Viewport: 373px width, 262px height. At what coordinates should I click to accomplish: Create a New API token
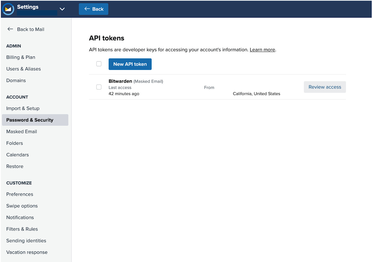130,64
